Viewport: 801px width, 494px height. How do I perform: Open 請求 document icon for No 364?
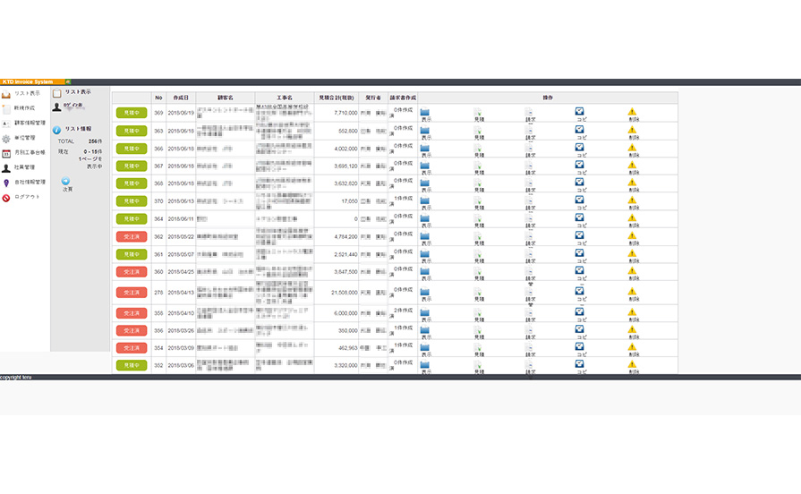point(530,219)
